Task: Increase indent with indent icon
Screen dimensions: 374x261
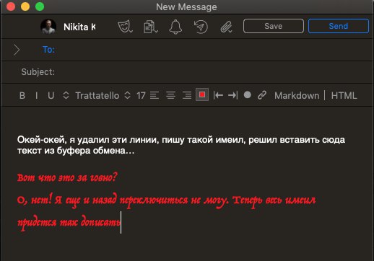Action: pos(233,95)
